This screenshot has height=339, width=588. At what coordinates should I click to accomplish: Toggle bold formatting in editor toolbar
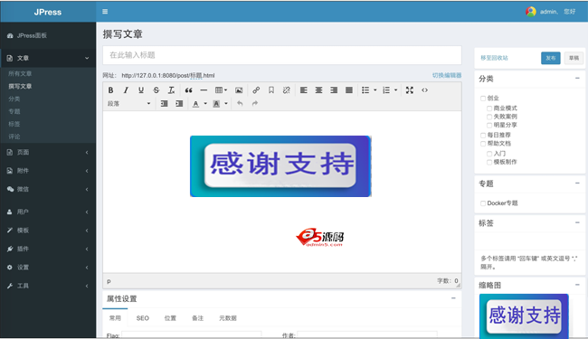[x=110, y=90]
